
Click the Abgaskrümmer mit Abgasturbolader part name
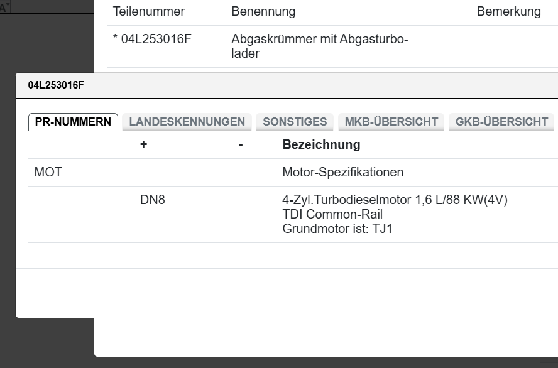(x=319, y=46)
